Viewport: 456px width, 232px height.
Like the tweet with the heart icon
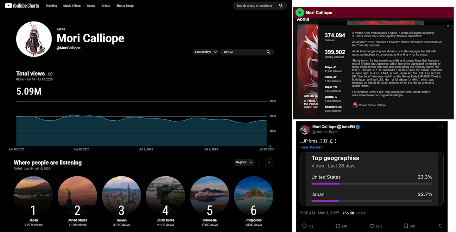[x=372, y=226]
